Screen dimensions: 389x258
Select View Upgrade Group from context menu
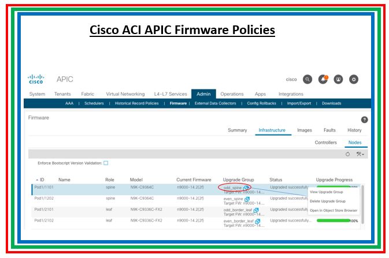327,192
